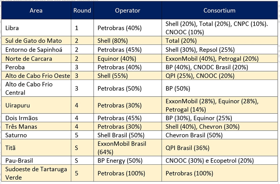This screenshot has height=184, width=280.
Task: Click the BP (40%), CNODC Brasil cell
Action: point(220,67)
